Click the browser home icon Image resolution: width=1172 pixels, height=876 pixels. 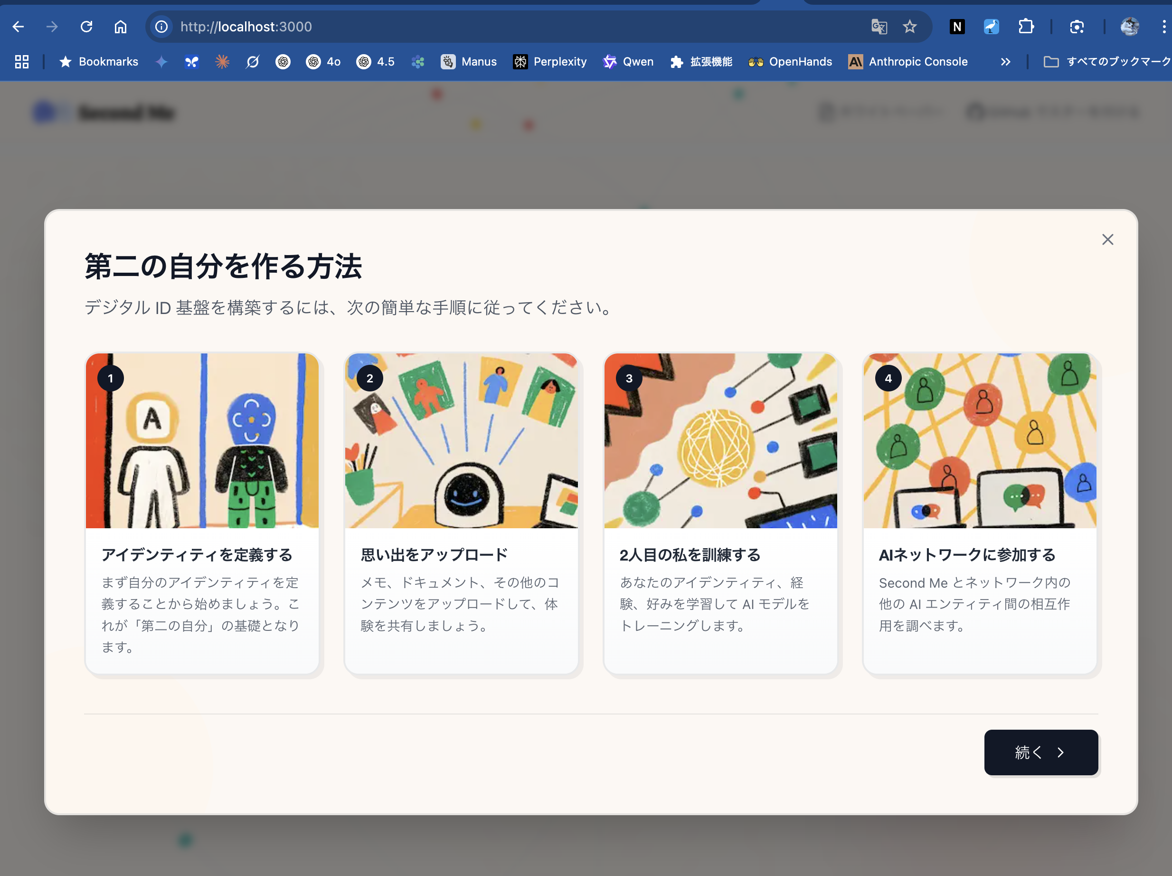121,27
